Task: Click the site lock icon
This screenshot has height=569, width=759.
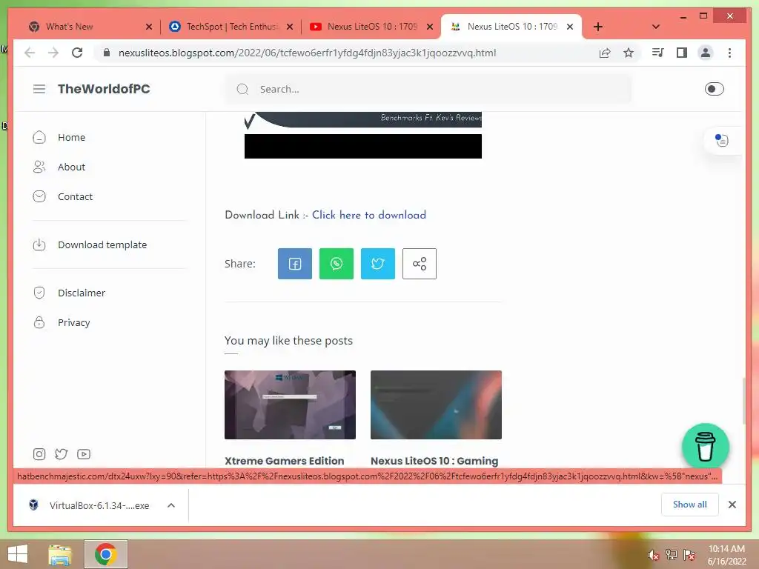Action: [107, 53]
